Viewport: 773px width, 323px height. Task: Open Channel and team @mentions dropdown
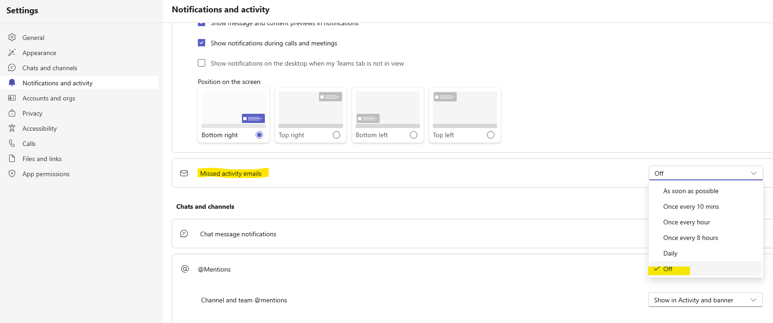coord(706,300)
